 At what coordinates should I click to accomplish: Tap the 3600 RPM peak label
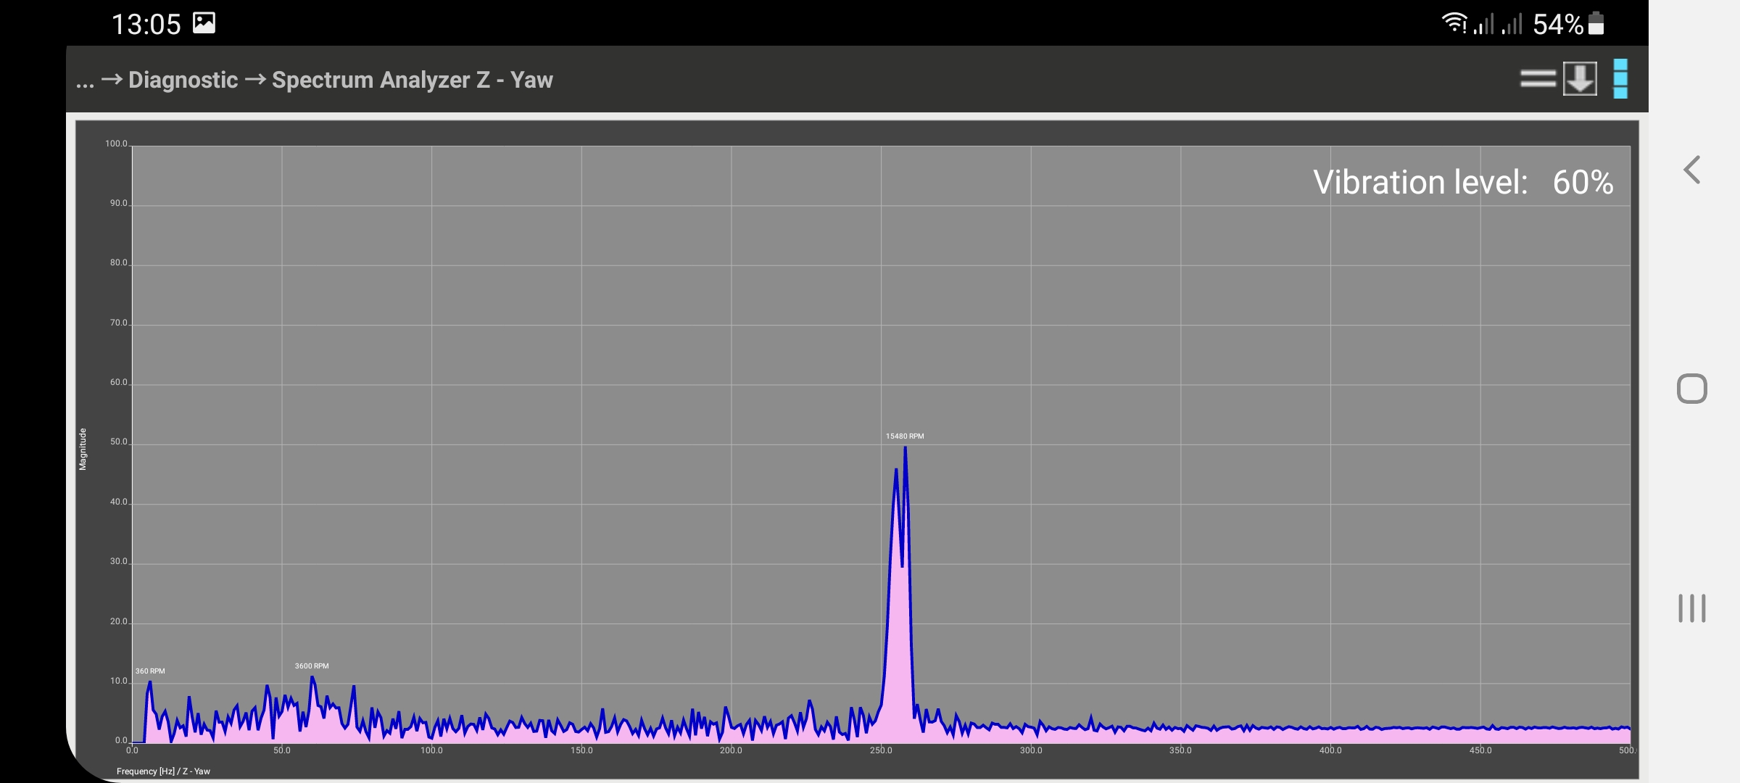[x=312, y=666]
